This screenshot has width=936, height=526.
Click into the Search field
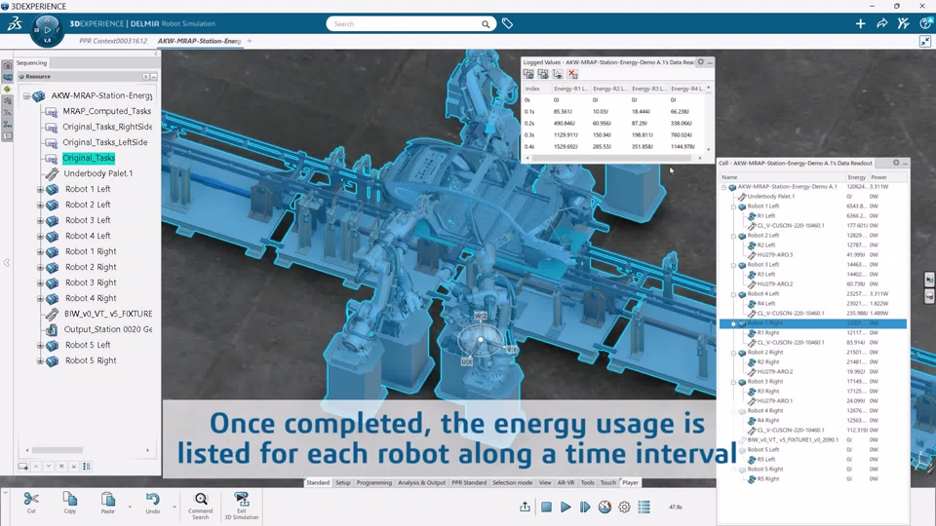(x=406, y=23)
